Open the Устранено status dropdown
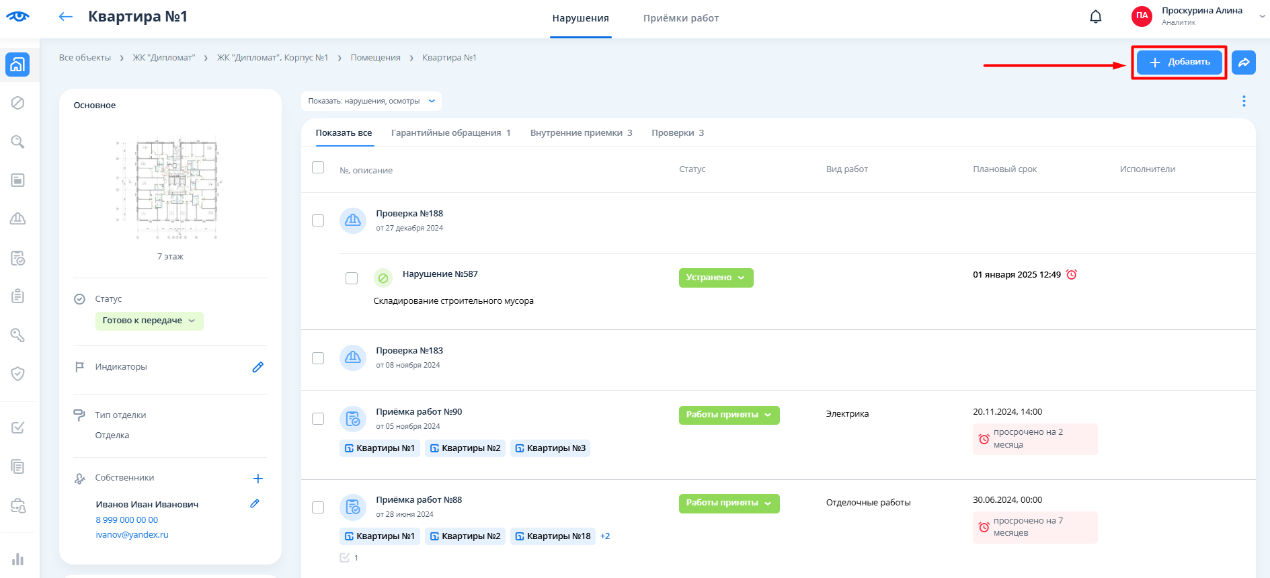Viewport: 1270px width, 578px height. click(715, 278)
